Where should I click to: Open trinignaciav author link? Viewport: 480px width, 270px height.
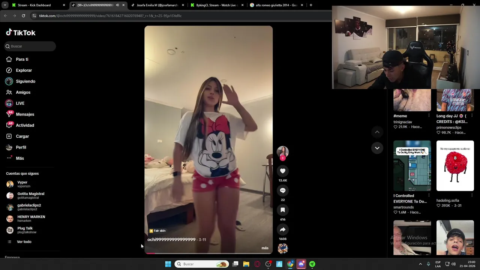click(403, 122)
